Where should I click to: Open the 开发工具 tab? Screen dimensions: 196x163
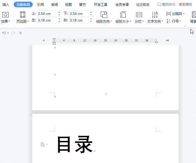[x=101, y=5]
